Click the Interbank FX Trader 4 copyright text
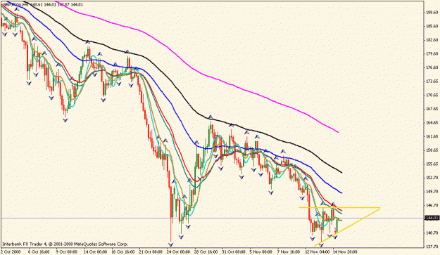 65,244
